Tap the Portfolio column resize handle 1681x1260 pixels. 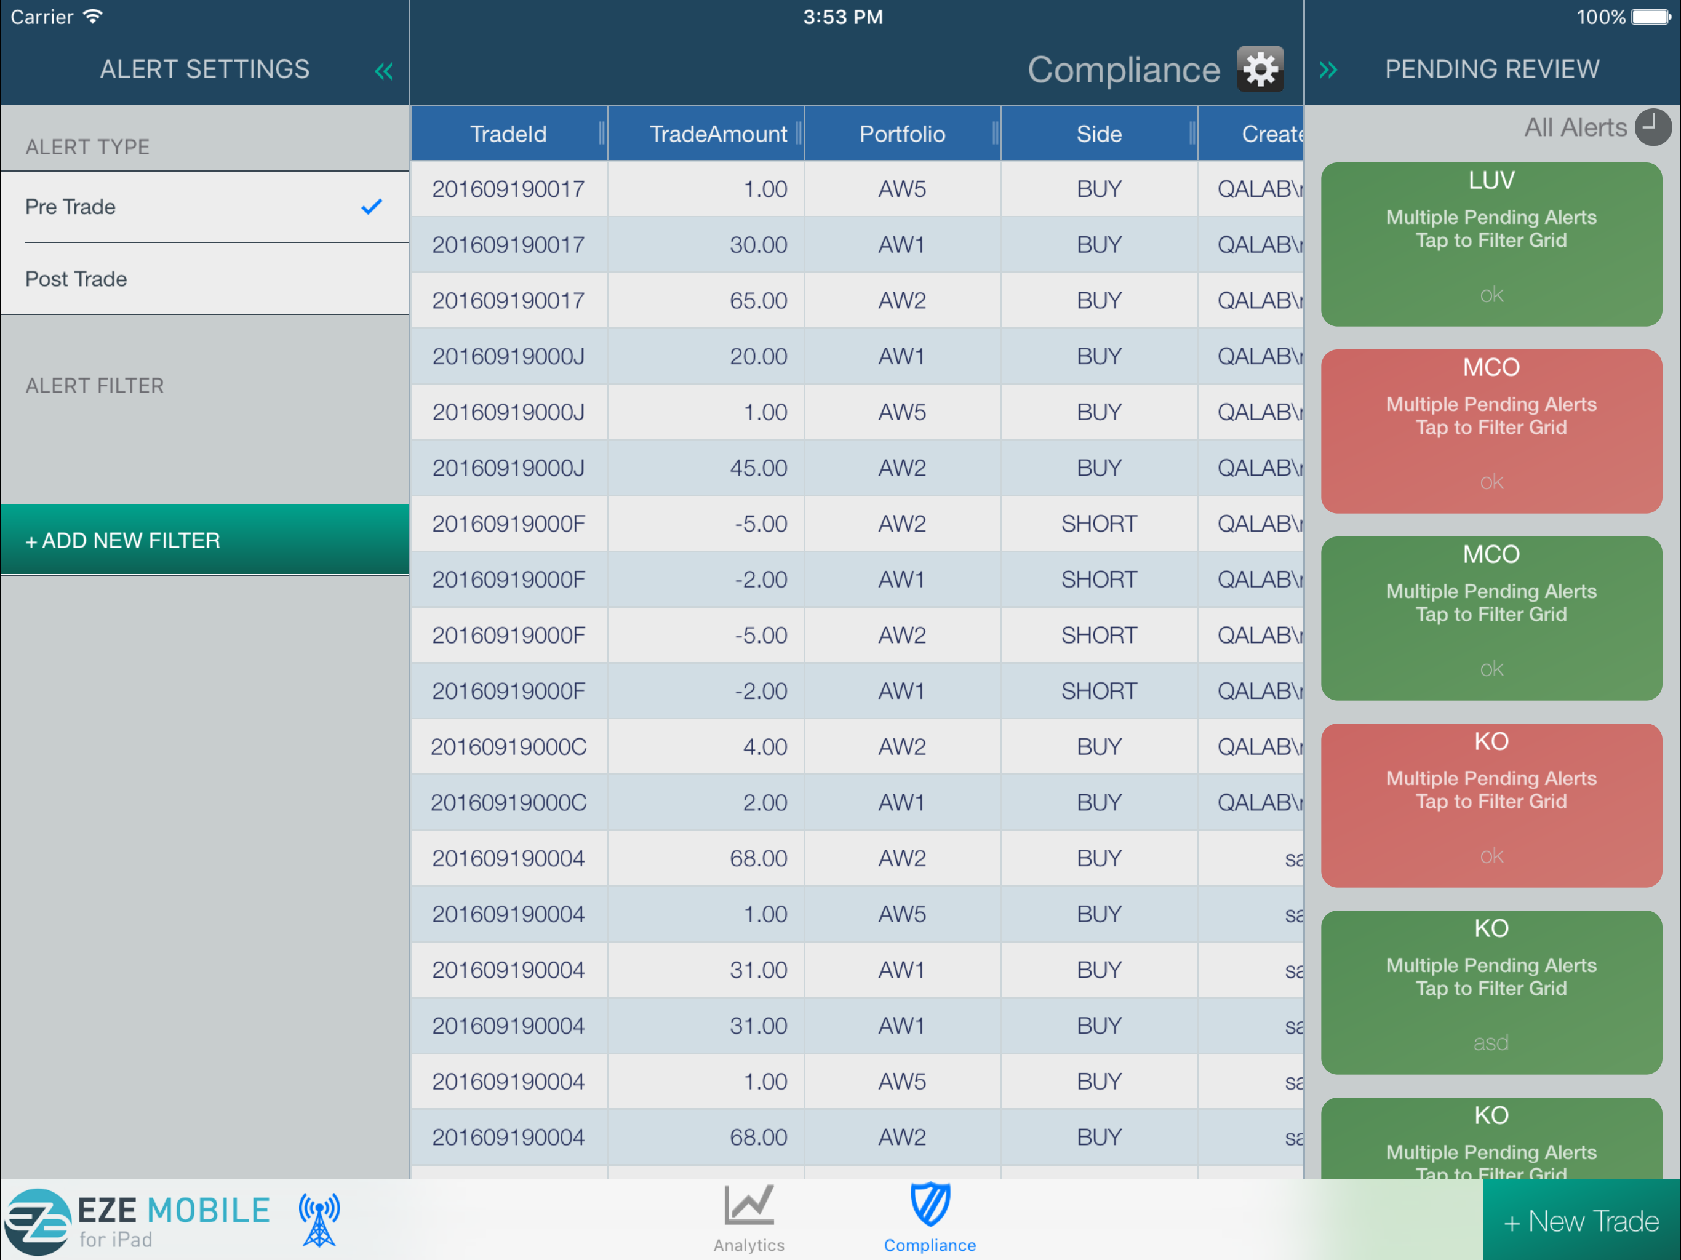995,134
